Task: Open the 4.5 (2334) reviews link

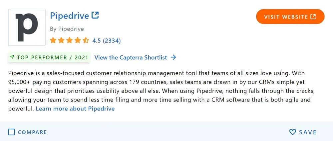Action: pyautogui.click(x=107, y=40)
